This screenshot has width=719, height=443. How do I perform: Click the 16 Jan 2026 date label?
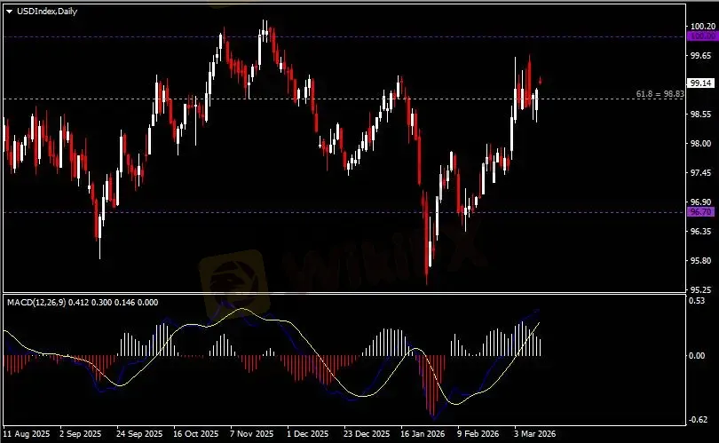[421, 435]
